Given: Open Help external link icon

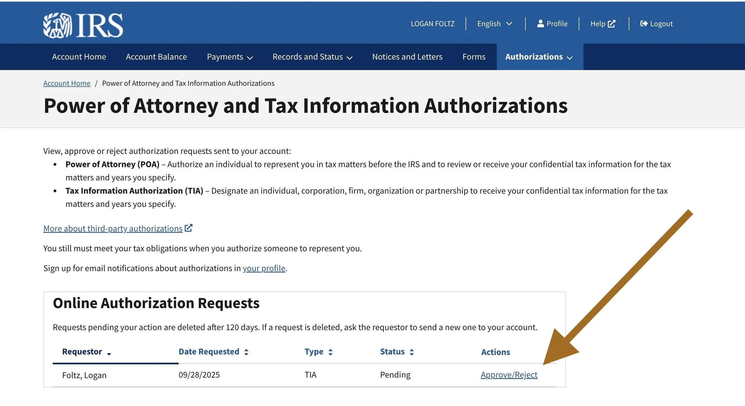Looking at the screenshot, I should point(611,24).
